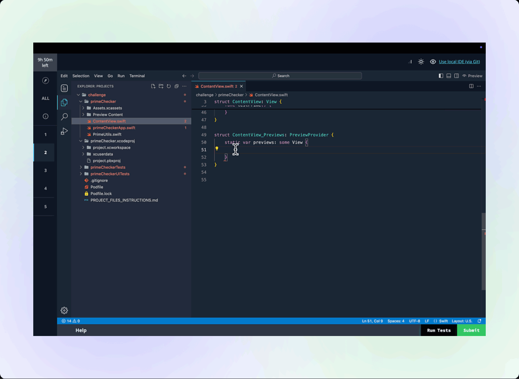Click the compass navigation icon in left rail
Viewport: 519px width, 379px height.
coord(46,81)
